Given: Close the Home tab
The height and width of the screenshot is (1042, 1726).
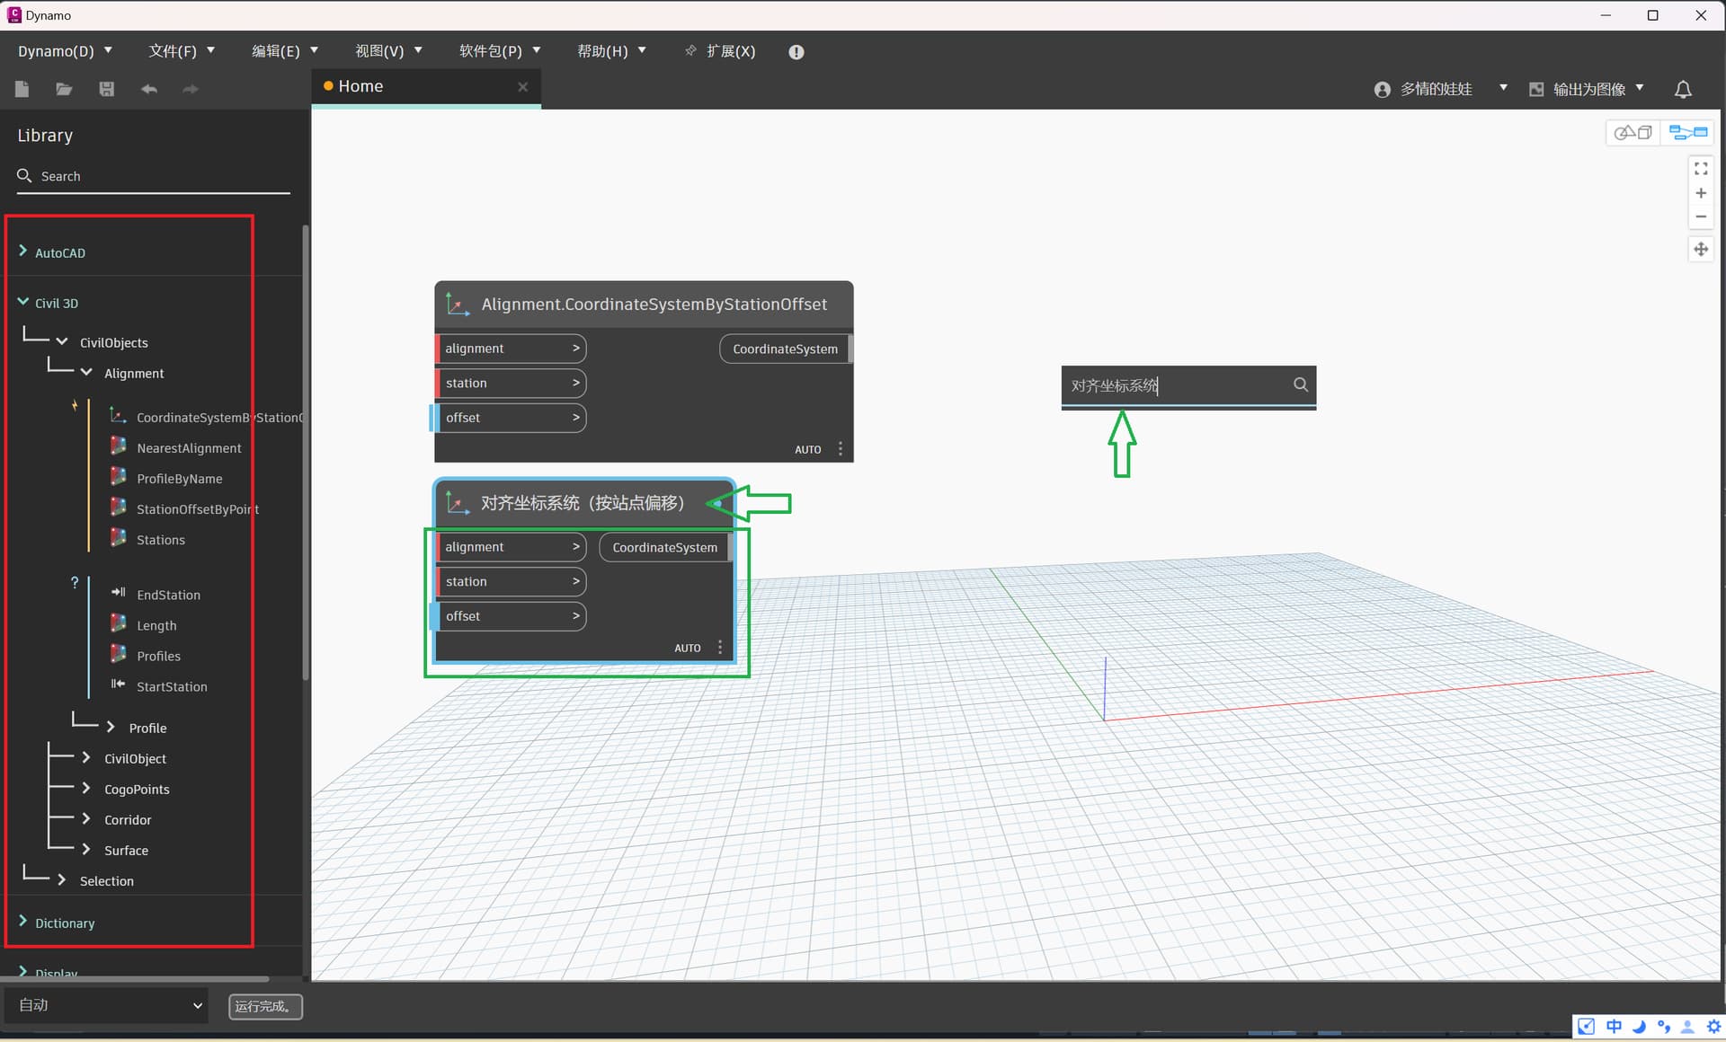Looking at the screenshot, I should [x=522, y=86].
